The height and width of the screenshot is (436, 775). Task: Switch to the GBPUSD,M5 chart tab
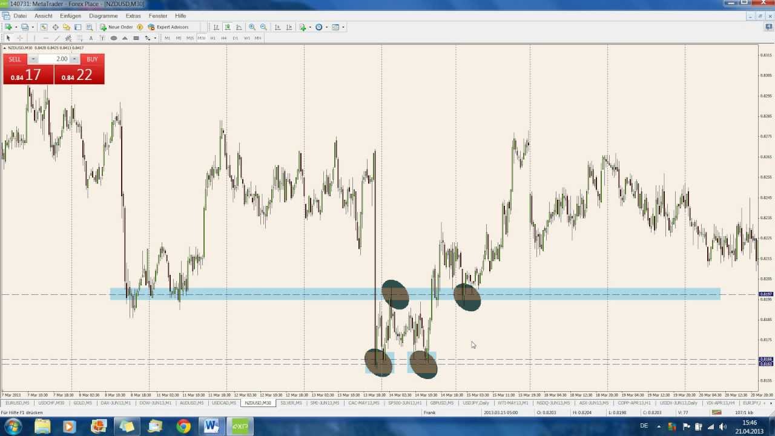click(441, 403)
